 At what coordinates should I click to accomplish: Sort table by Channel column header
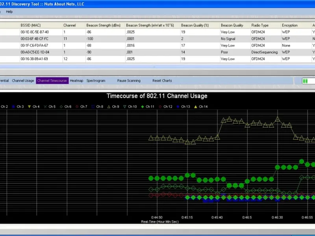pyautogui.click(x=69, y=25)
